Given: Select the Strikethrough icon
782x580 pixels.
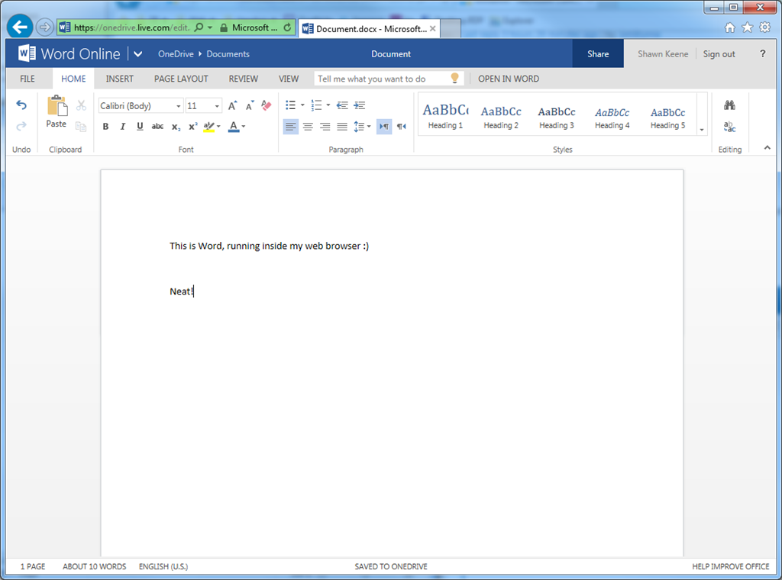Looking at the screenshot, I should [157, 126].
